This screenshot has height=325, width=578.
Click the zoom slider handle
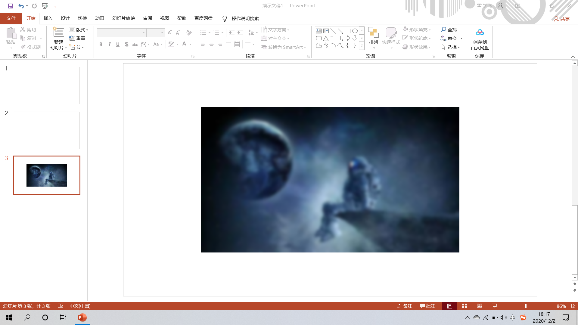(x=526, y=306)
